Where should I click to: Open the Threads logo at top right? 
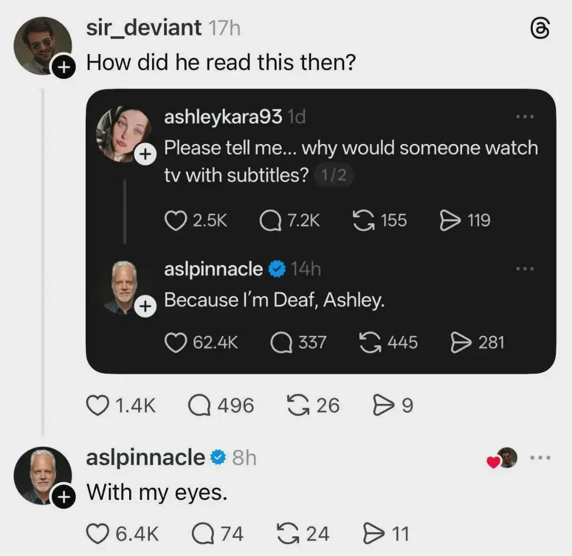tap(539, 28)
